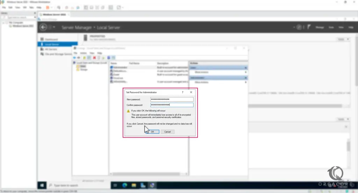
Task: Click the help question mark in password dialog
Action: [183, 92]
